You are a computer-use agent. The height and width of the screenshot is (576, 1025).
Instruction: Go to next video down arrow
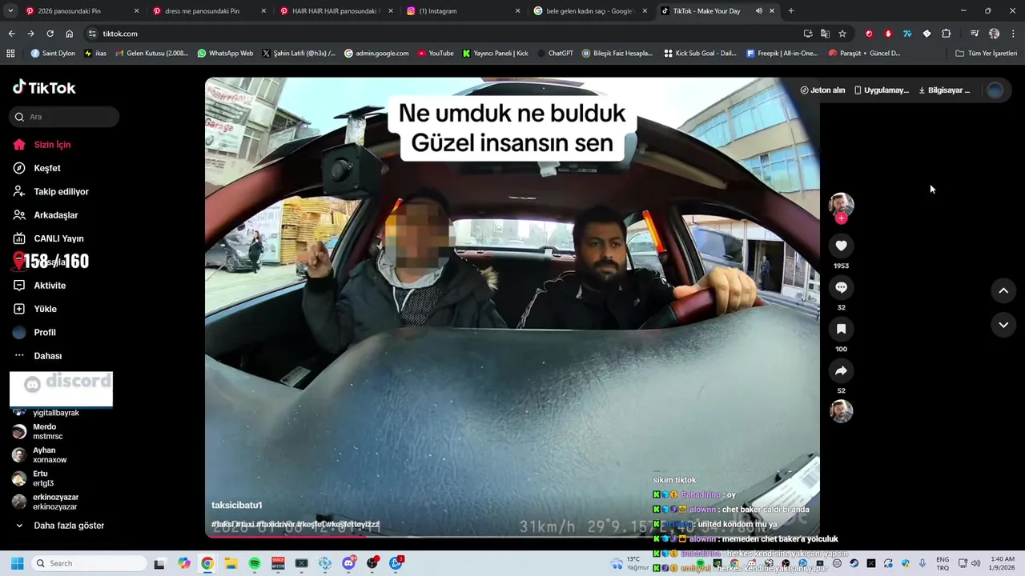1003,325
